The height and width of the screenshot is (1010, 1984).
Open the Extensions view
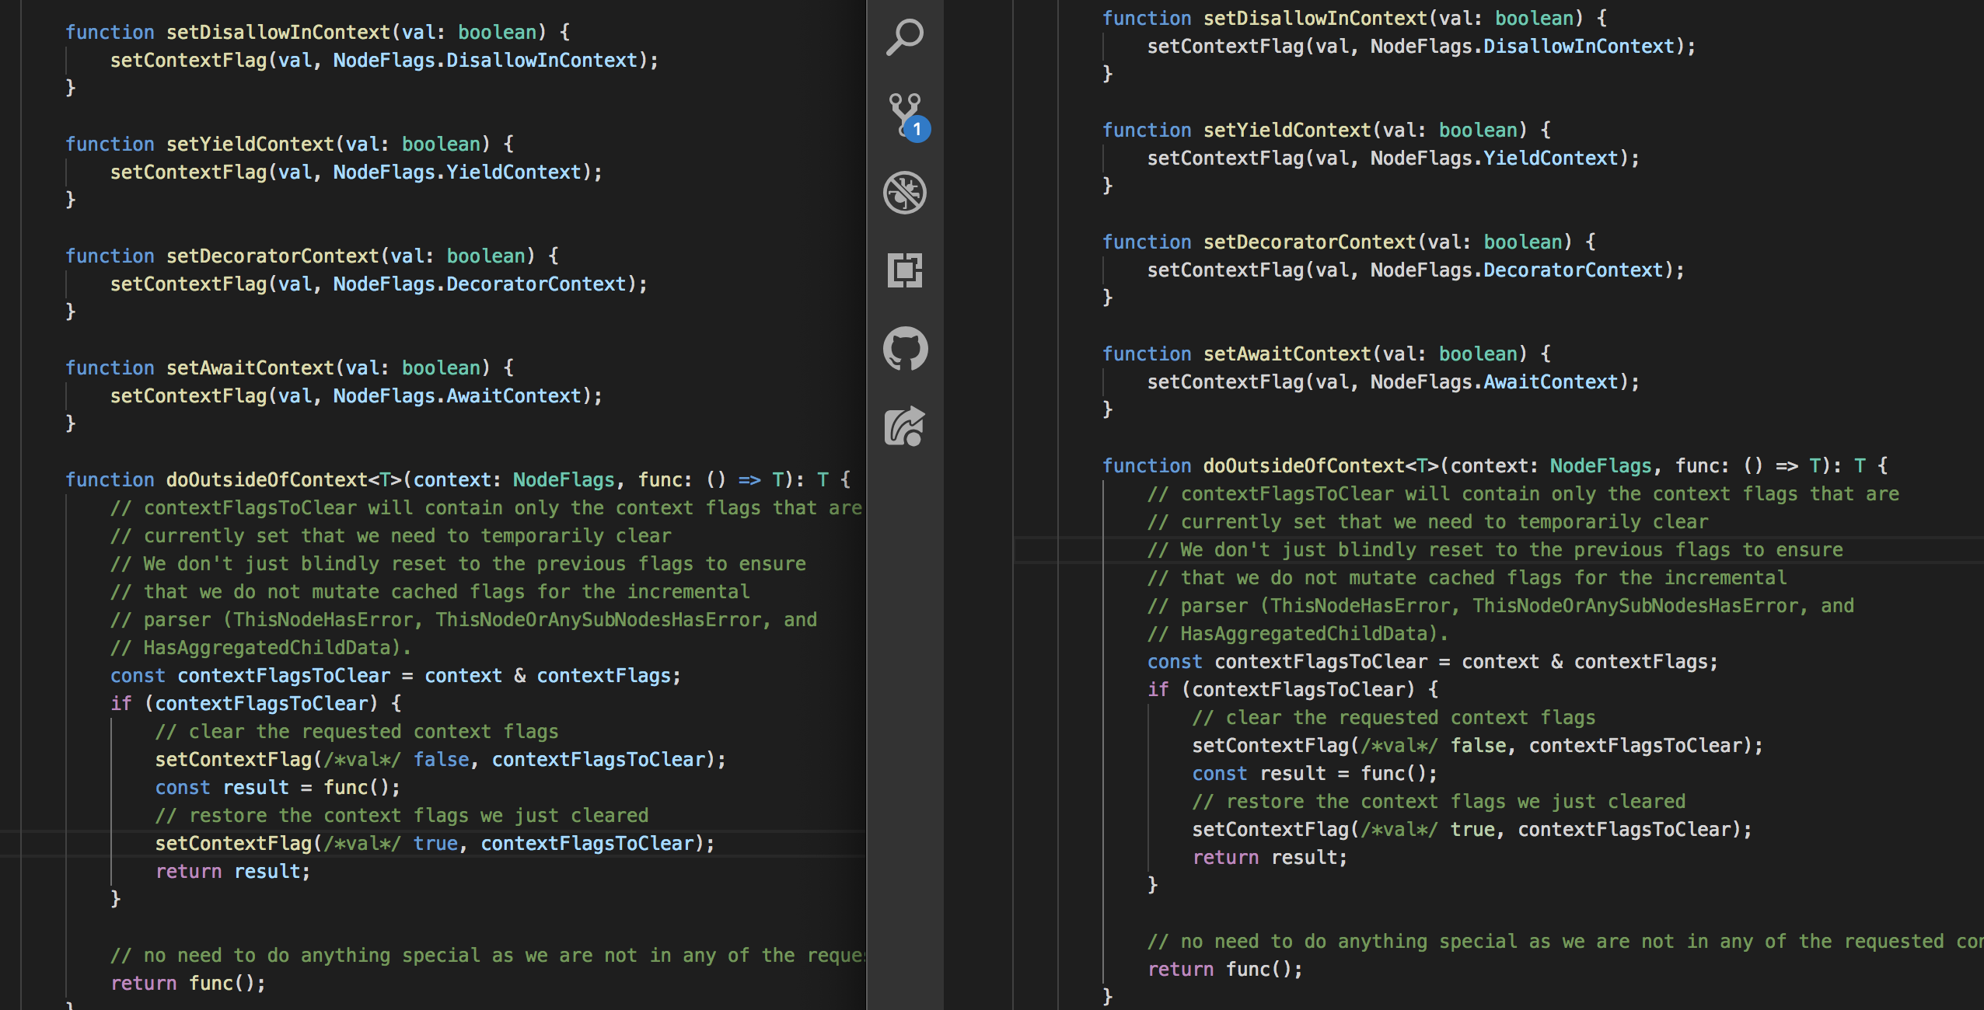(x=905, y=270)
